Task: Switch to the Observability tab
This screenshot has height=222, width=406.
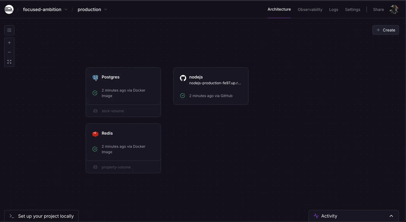Action: click(x=310, y=10)
